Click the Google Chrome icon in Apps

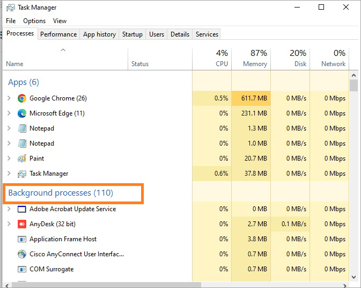tap(22, 98)
